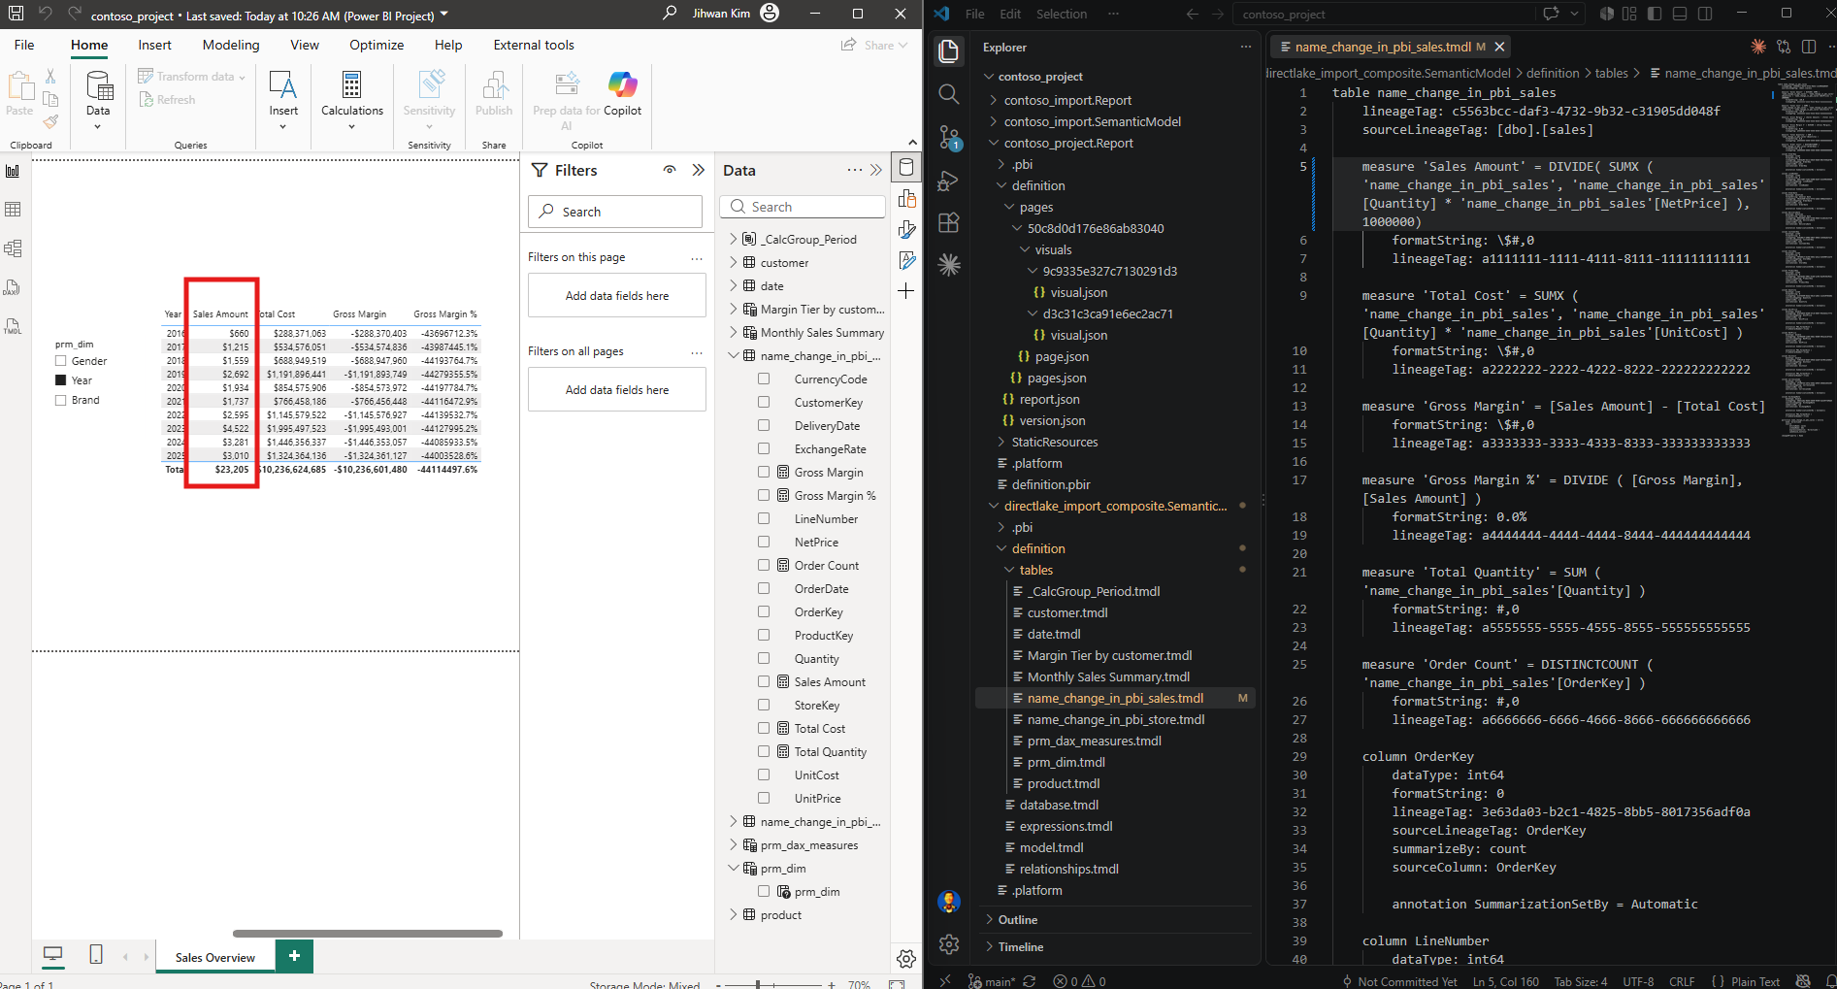Switch to Table view in Power BI
Image resolution: width=1837 pixels, height=989 pixels.
click(13, 210)
